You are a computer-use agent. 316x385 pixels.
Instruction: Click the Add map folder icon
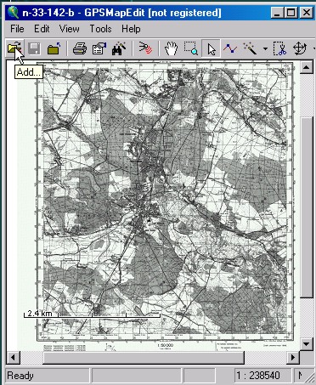14,48
